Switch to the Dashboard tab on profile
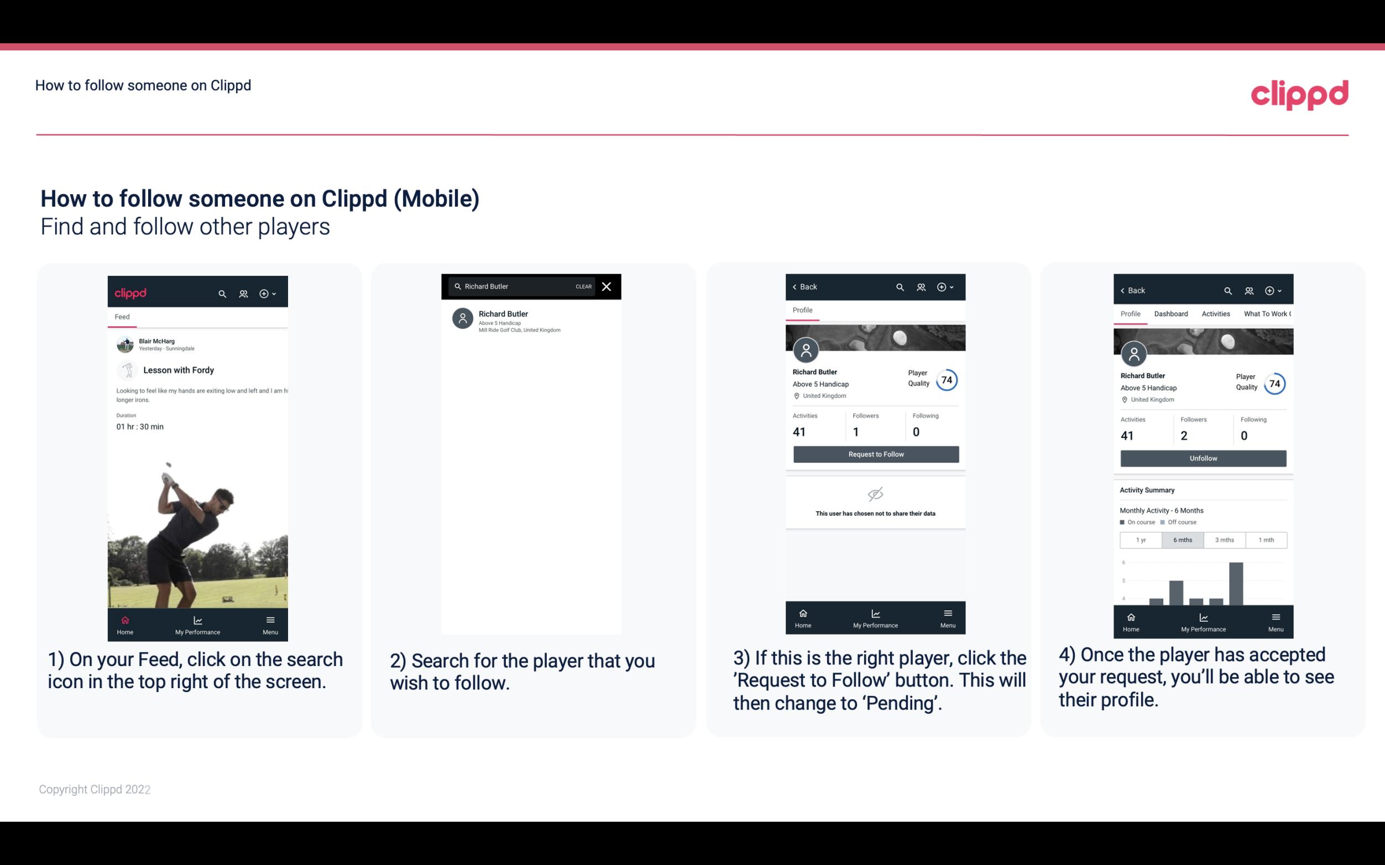Image resolution: width=1385 pixels, height=865 pixels. tap(1171, 314)
